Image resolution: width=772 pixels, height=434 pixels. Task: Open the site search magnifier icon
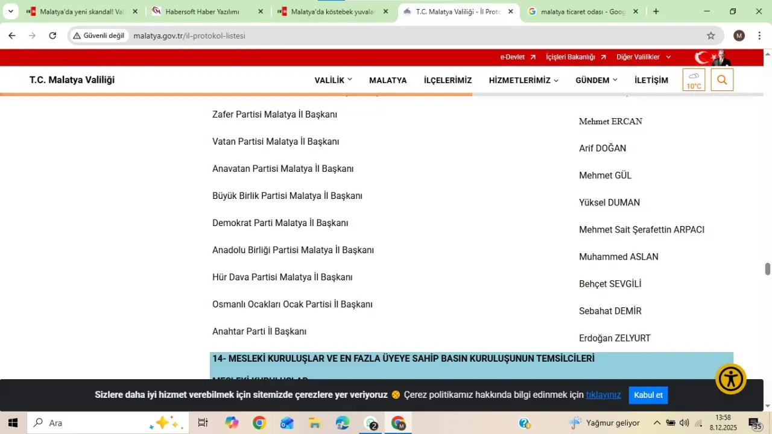click(722, 80)
